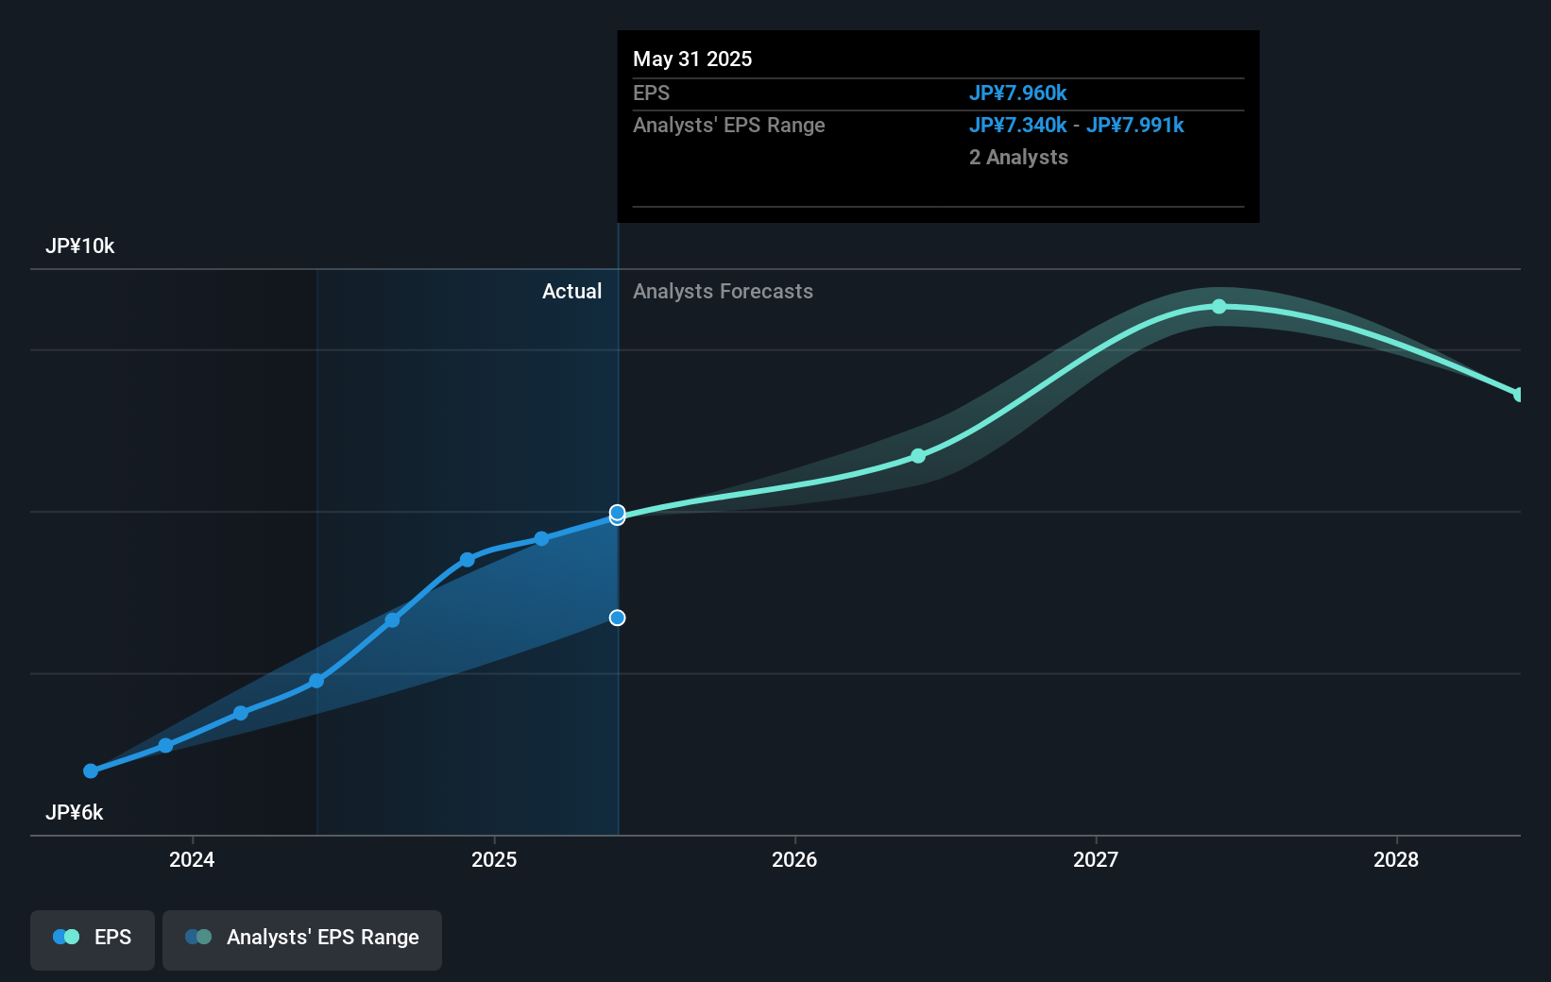Screen dimensions: 1551x982
Task: Click the '2 Analysts' text in tooltip
Action: pyautogui.click(x=1018, y=157)
